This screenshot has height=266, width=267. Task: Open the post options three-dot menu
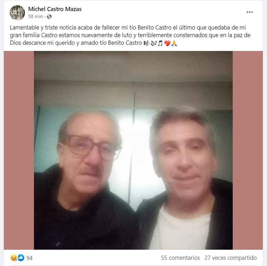[x=249, y=12]
